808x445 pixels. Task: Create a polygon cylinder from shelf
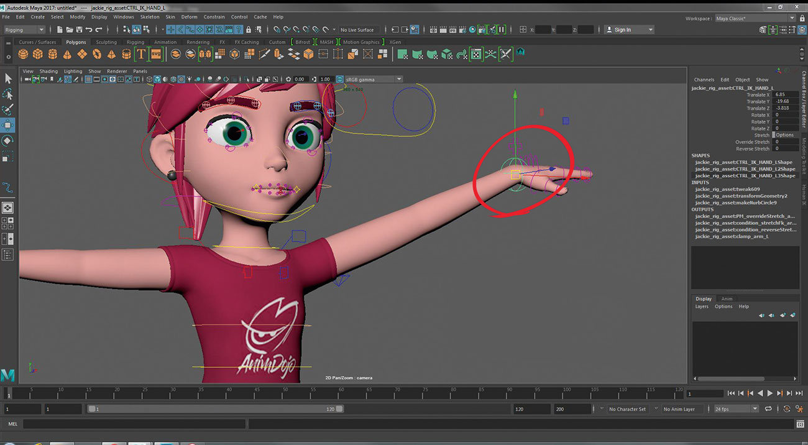[52, 55]
